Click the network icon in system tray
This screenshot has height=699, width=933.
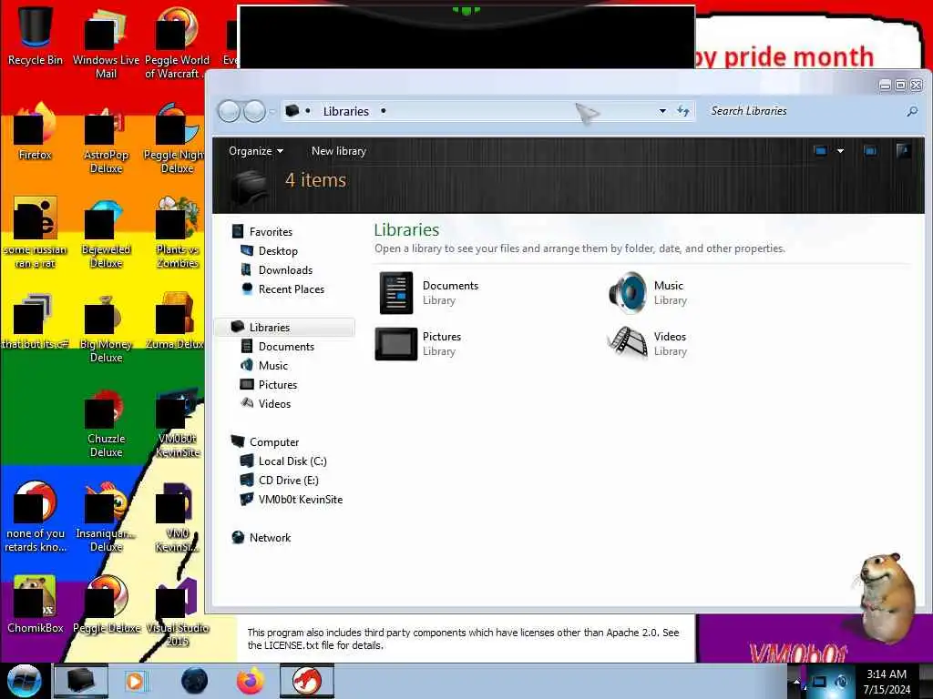819,682
